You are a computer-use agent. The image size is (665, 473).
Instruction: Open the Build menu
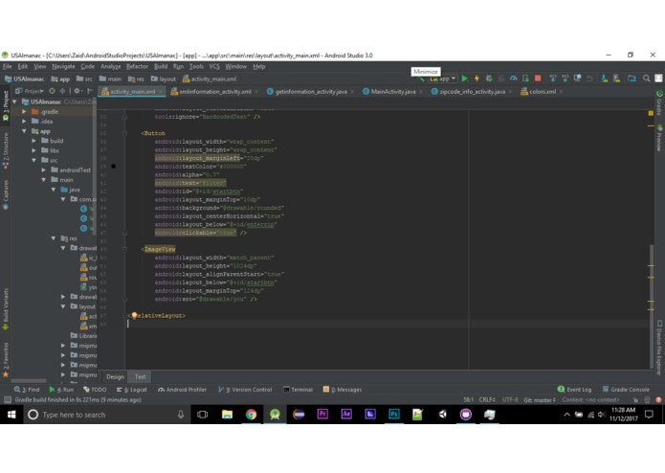tap(161, 67)
